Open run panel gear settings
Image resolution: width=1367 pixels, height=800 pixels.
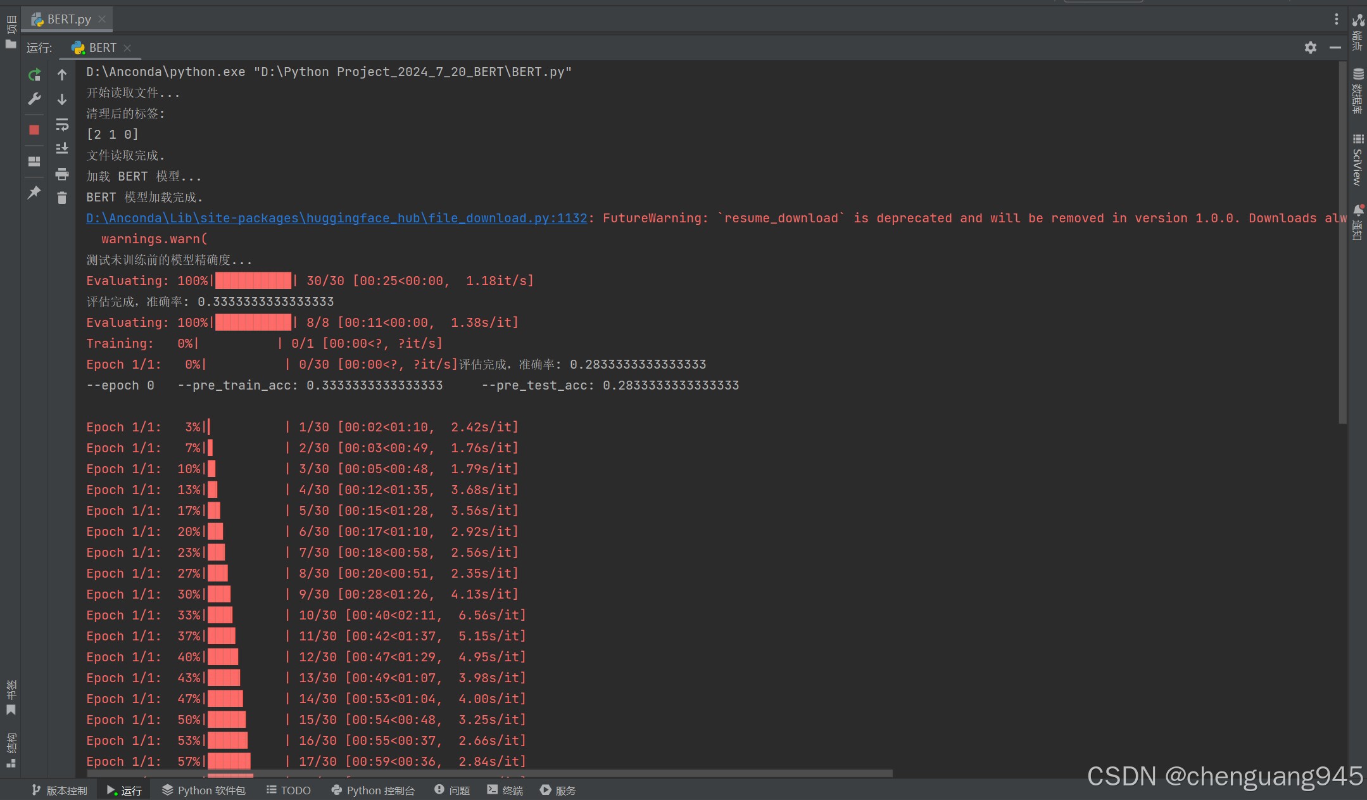pyautogui.click(x=1310, y=48)
